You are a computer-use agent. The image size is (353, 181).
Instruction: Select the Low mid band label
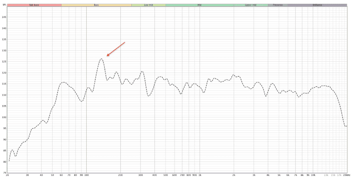click(148, 5)
